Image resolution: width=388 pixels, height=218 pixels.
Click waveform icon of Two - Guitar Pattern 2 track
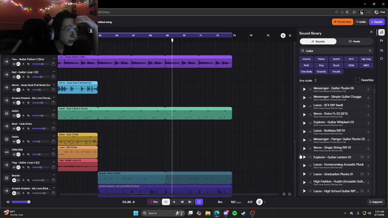coord(7,62)
